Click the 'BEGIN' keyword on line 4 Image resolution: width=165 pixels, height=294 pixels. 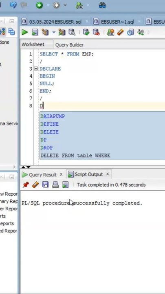click(47, 76)
